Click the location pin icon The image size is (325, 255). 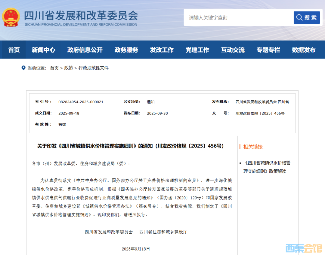point(23,68)
